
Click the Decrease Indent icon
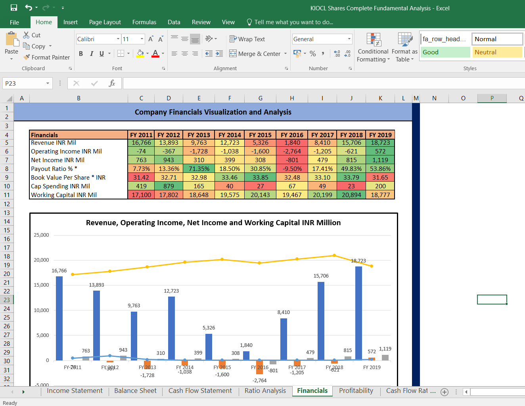coord(209,54)
